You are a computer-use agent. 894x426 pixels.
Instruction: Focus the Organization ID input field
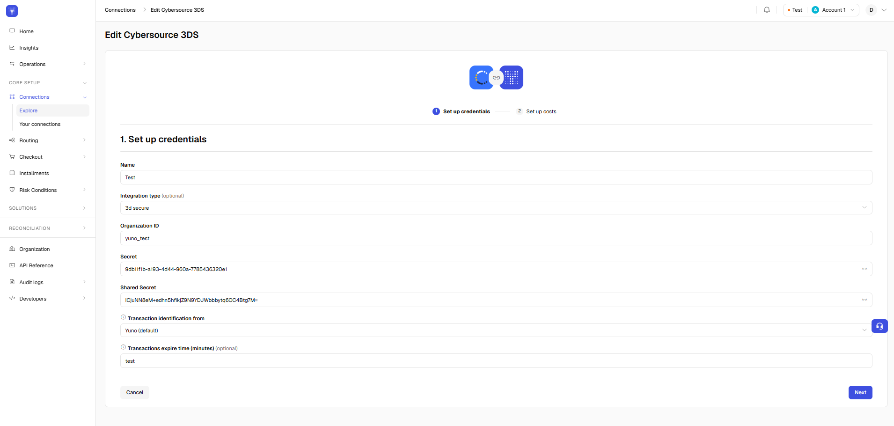coord(496,238)
